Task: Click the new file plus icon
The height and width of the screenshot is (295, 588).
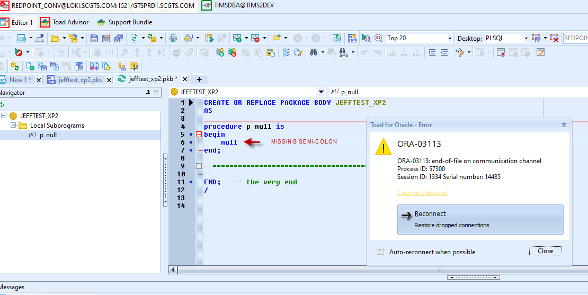Action: (x=30, y=66)
